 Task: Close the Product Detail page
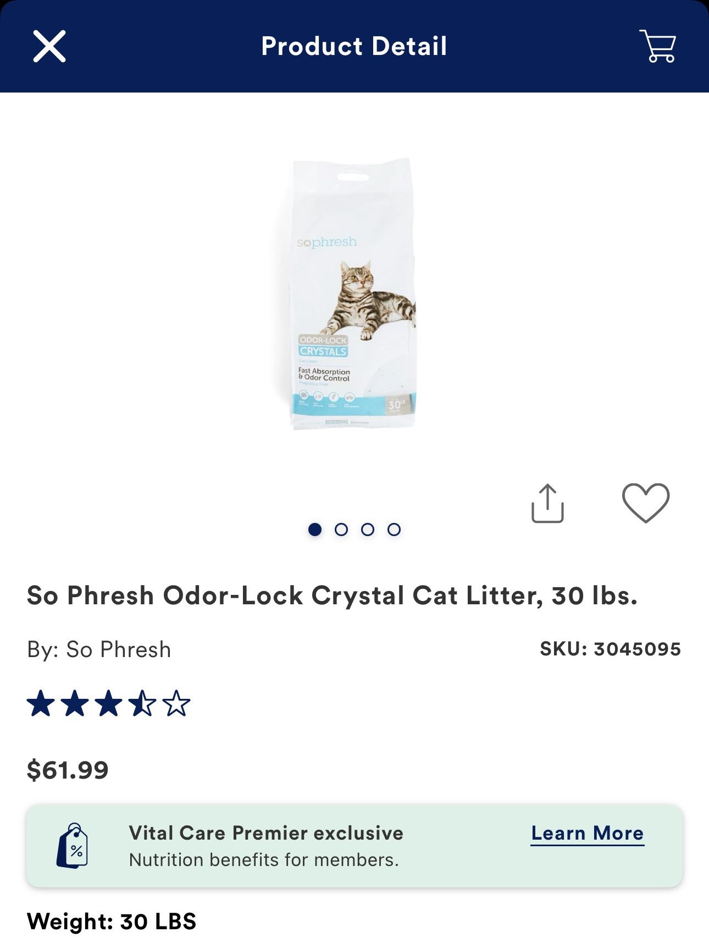point(49,46)
